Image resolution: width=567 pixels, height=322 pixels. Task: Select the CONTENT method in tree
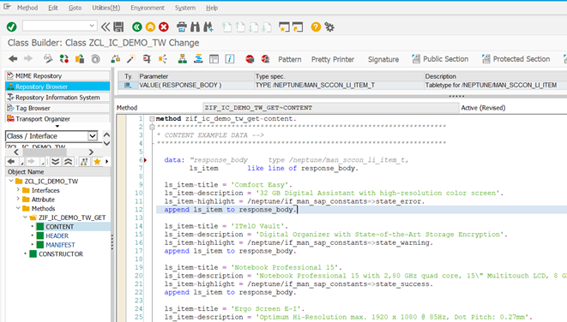[59, 226]
